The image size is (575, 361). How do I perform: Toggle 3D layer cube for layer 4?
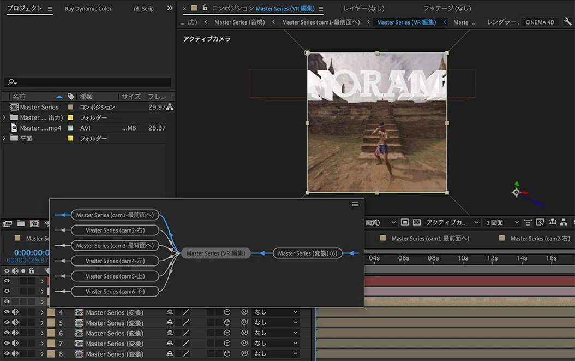click(x=227, y=312)
